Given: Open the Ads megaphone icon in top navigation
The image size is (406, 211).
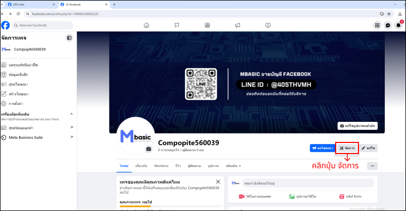Looking at the screenshot, I should [x=237, y=25].
